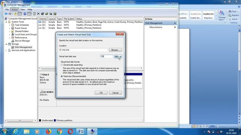The width and height of the screenshot is (241, 135).
Task: Click More Actions in Actions pane
Action: pyautogui.click(x=156, y=27)
